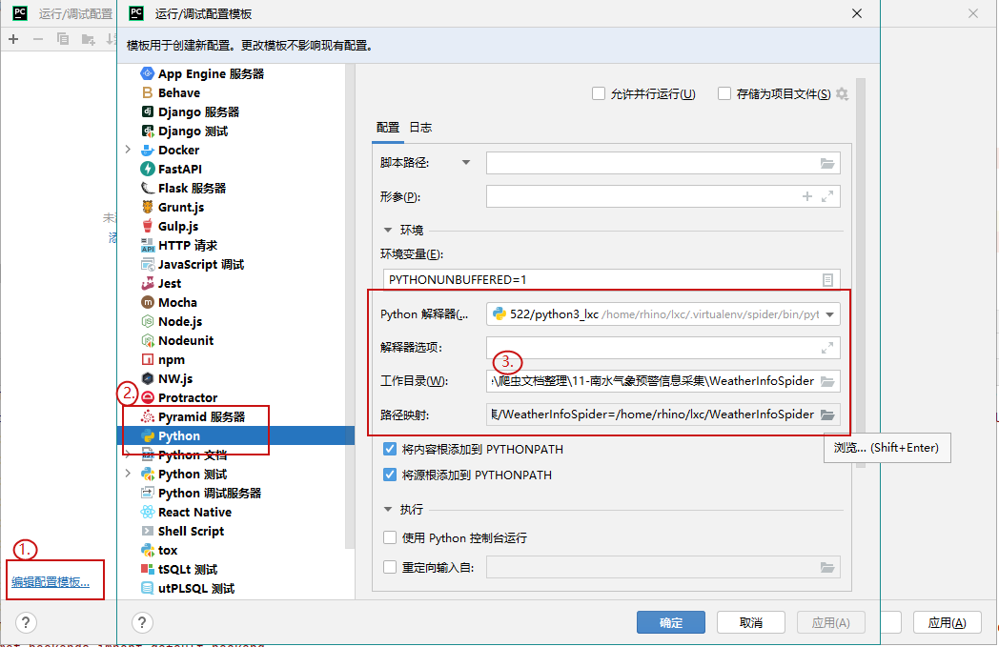This screenshot has height=647, width=999.
Task: Select Django 服务器 template in list
Action: click(x=198, y=111)
